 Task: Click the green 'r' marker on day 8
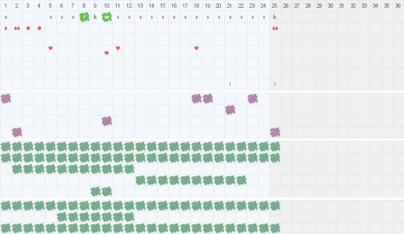[x=84, y=17]
